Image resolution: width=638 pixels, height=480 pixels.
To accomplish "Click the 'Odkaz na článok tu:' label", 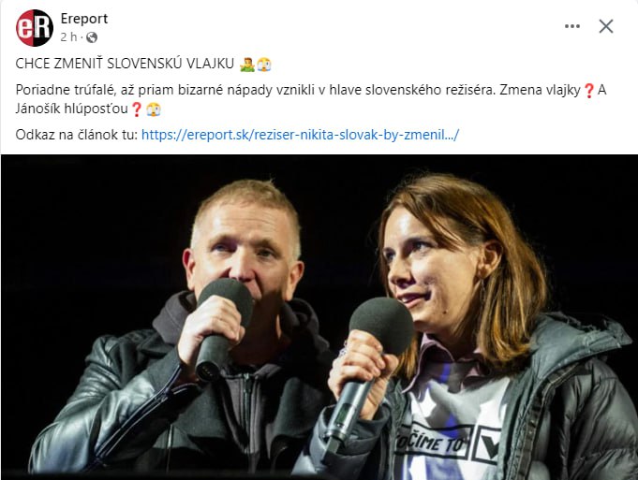I will click(x=77, y=135).
